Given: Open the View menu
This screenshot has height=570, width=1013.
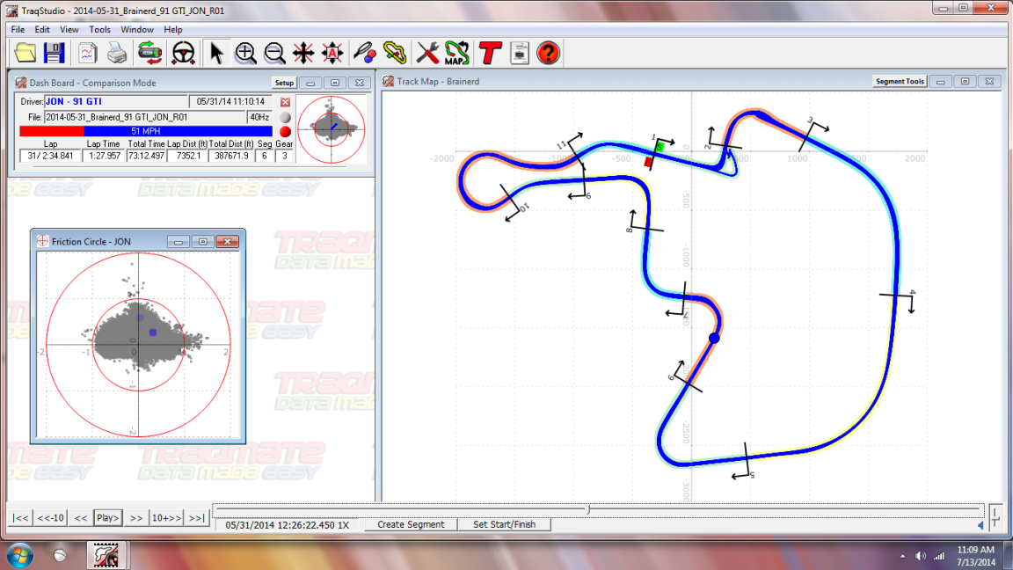Looking at the screenshot, I should tap(69, 30).
